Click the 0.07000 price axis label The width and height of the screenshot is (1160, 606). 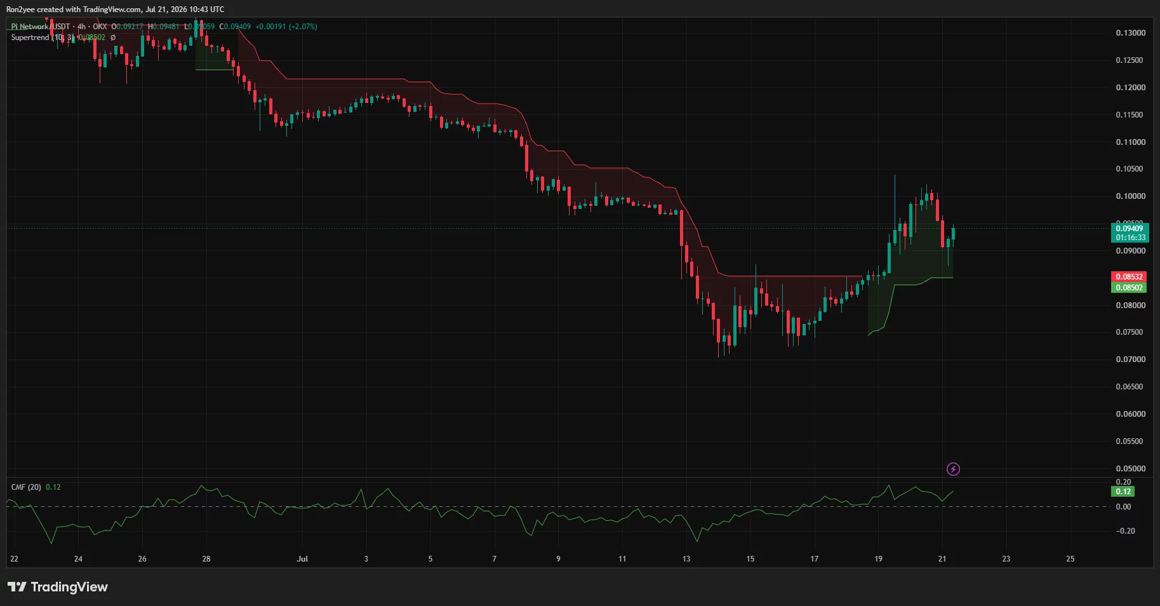click(x=1130, y=360)
